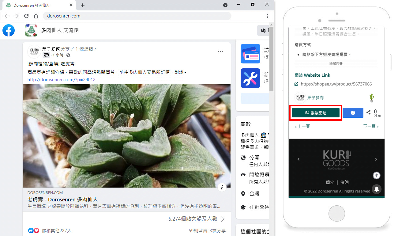Click the info icon on plant image
398x236 pixels.
coord(222,187)
